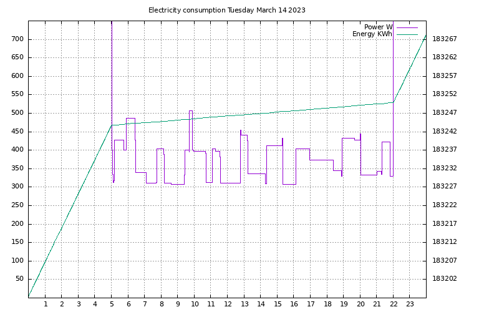479x312 pixels.
Task: Click hour label 19 on the x-axis
Action: pyautogui.click(x=344, y=304)
